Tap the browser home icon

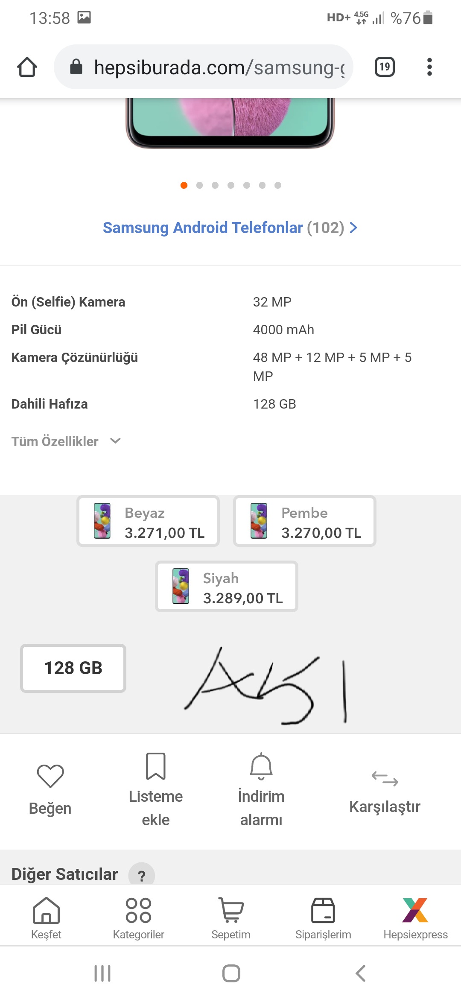(27, 67)
